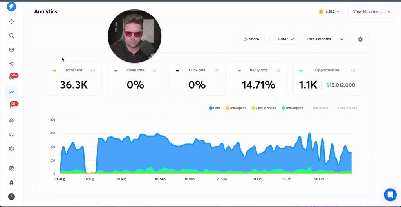
Task: Click the info icon beside Total sent
Action: [93, 70]
